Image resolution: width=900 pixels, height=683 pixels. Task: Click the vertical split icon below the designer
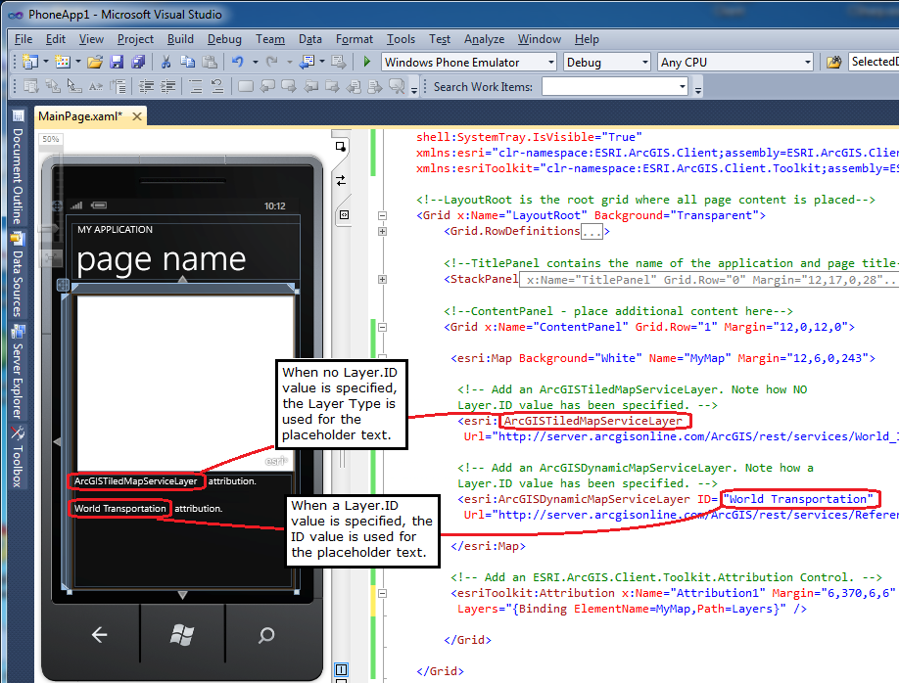point(341,669)
